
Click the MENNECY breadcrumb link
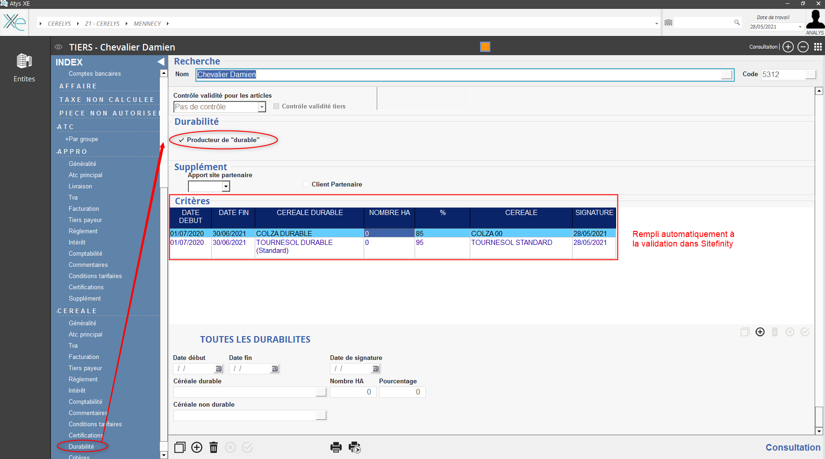tap(147, 23)
